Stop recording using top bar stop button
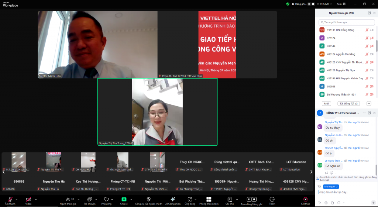 (313, 4)
